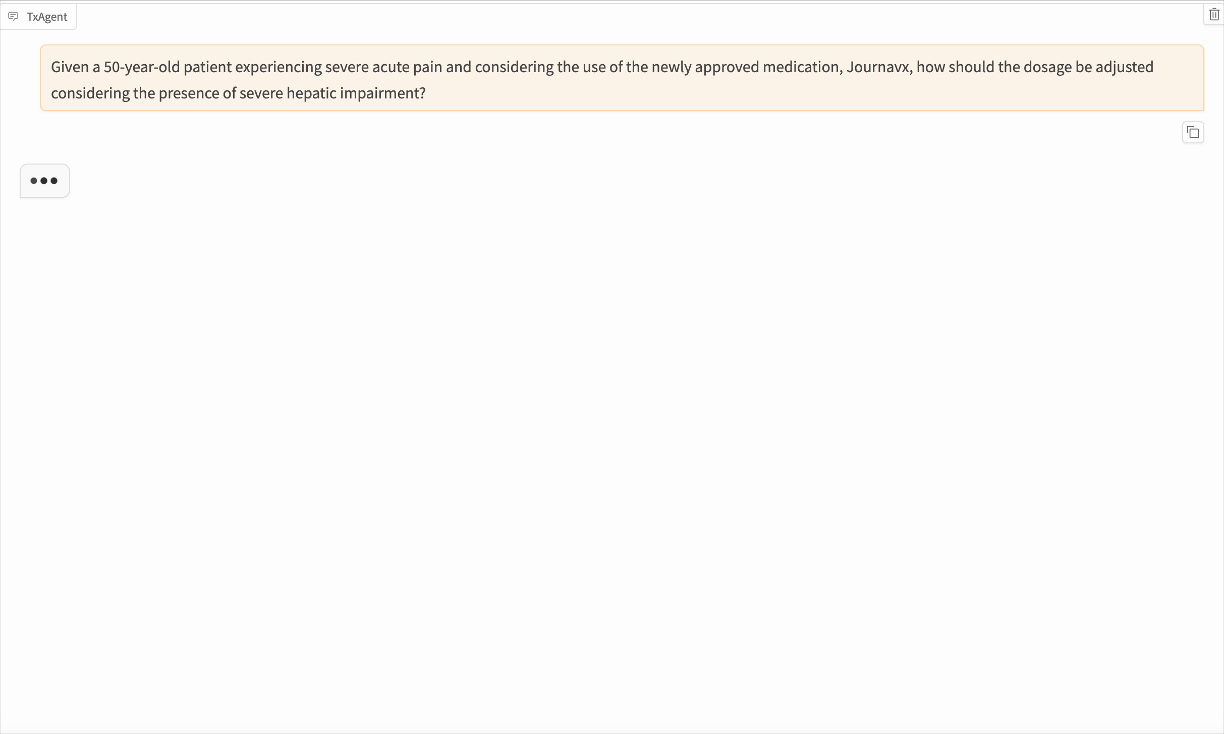Screen dimensions: 1224x734
Task: Click the phrase severe hepatic impairment
Action: [329, 93]
